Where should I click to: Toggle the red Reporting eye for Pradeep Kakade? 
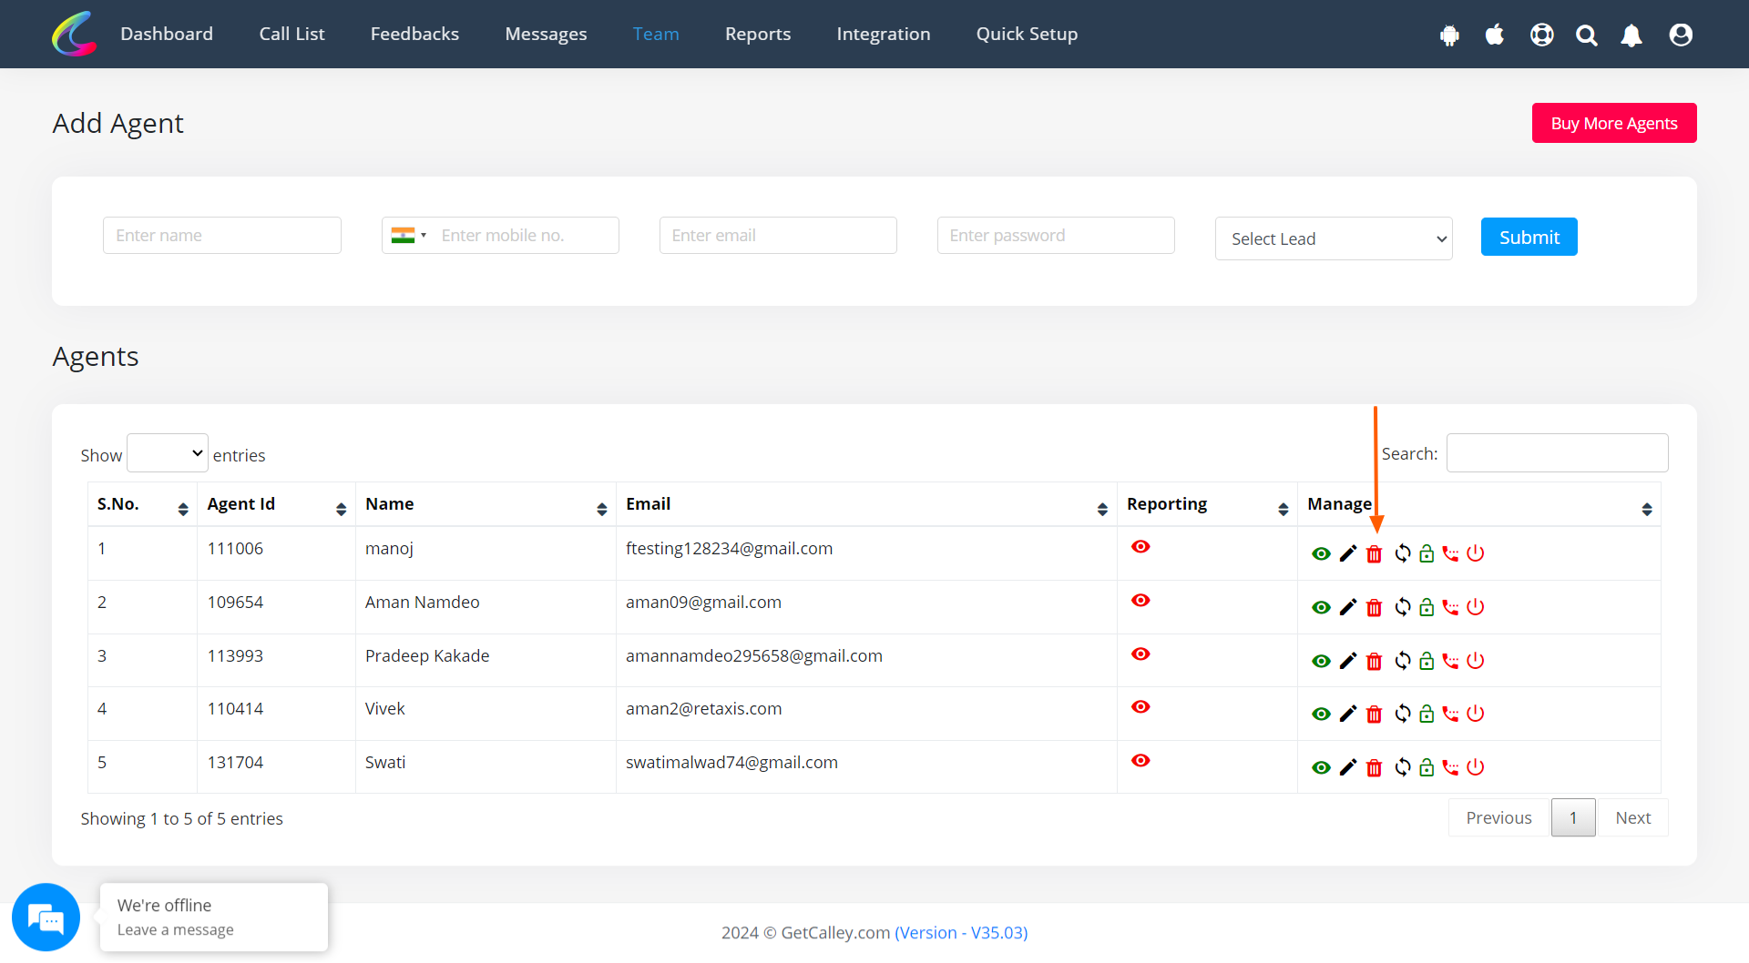point(1140,654)
